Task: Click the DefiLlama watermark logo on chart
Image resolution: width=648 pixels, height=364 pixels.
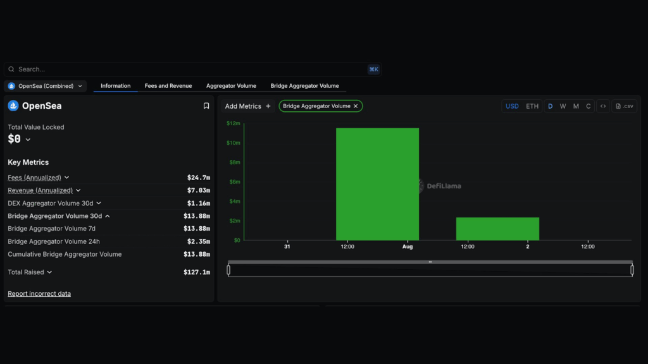Action: coord(421,186)
